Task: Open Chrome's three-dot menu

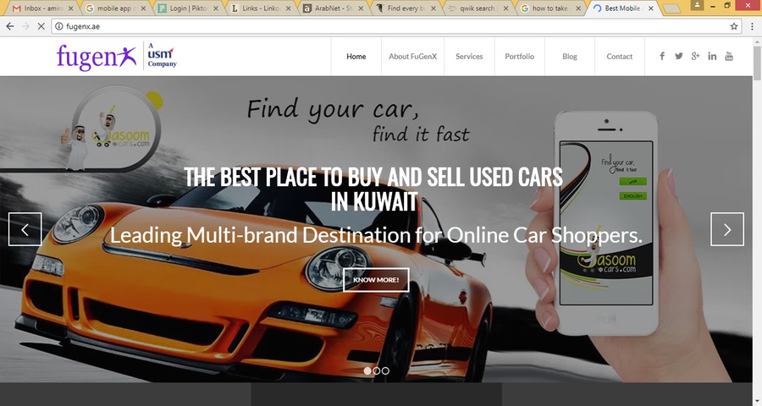Action: [x=752, y=26]
